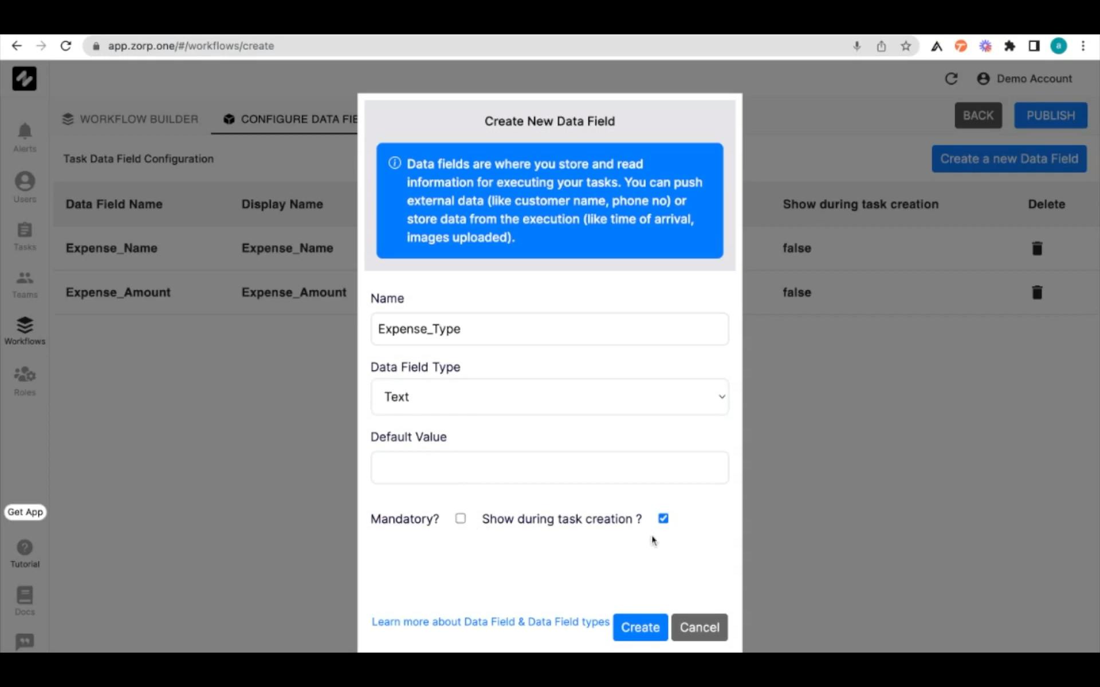Screen dimensions: 1100x687
Task: Go to the Tasks clipboard icon
Action: [x=25, y=230]
